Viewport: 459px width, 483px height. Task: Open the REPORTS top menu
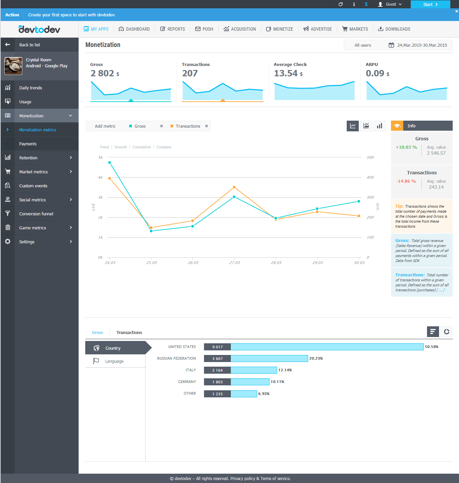click(173, 29)
